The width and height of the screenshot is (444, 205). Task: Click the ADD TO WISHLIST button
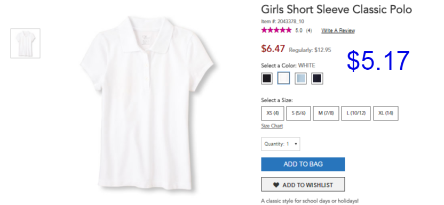(x=303, y=184)
